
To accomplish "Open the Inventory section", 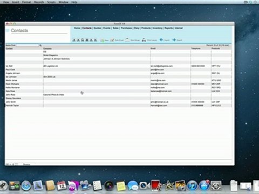I will (x=158, y=28).
